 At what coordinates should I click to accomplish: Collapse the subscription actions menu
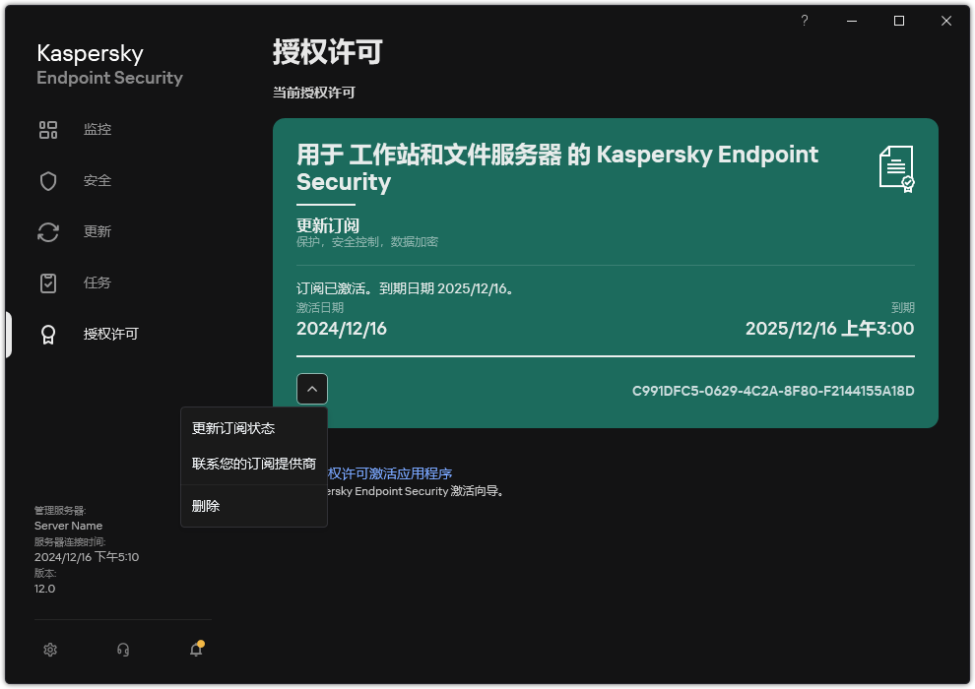(x=312, y=389)
